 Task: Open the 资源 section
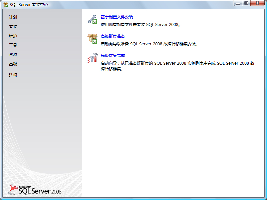tap(13, 55)
